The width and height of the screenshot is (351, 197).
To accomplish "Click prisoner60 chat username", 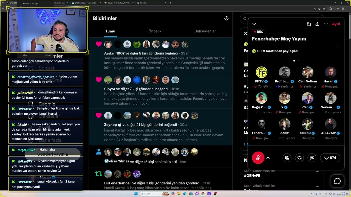I will tap(25, 93).
